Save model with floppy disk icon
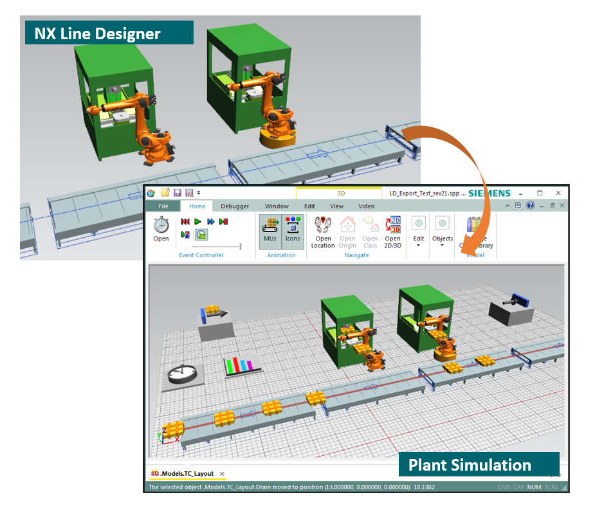This screenshot has width=604, height=515. (x=177, y=193)
